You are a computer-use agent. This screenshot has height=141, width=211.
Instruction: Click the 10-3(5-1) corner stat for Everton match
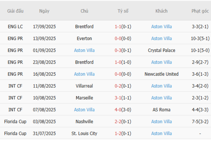pyautogui.click(x=200, y=38)
